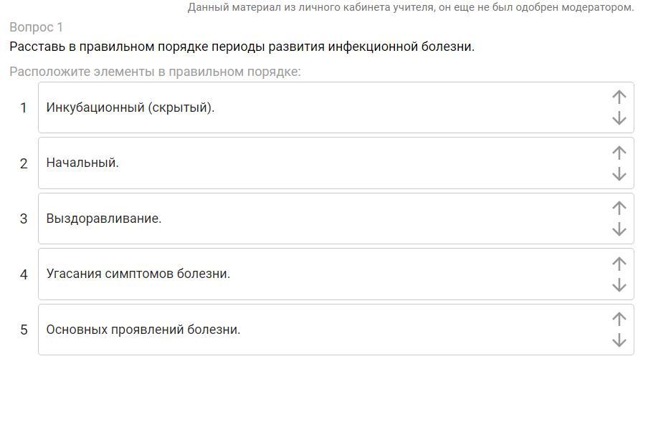The height and width of the screenshot is (422, 648).
Task: Move 'Инкубационный (скрытый)' item down
Action: click(x=619, y=118)
